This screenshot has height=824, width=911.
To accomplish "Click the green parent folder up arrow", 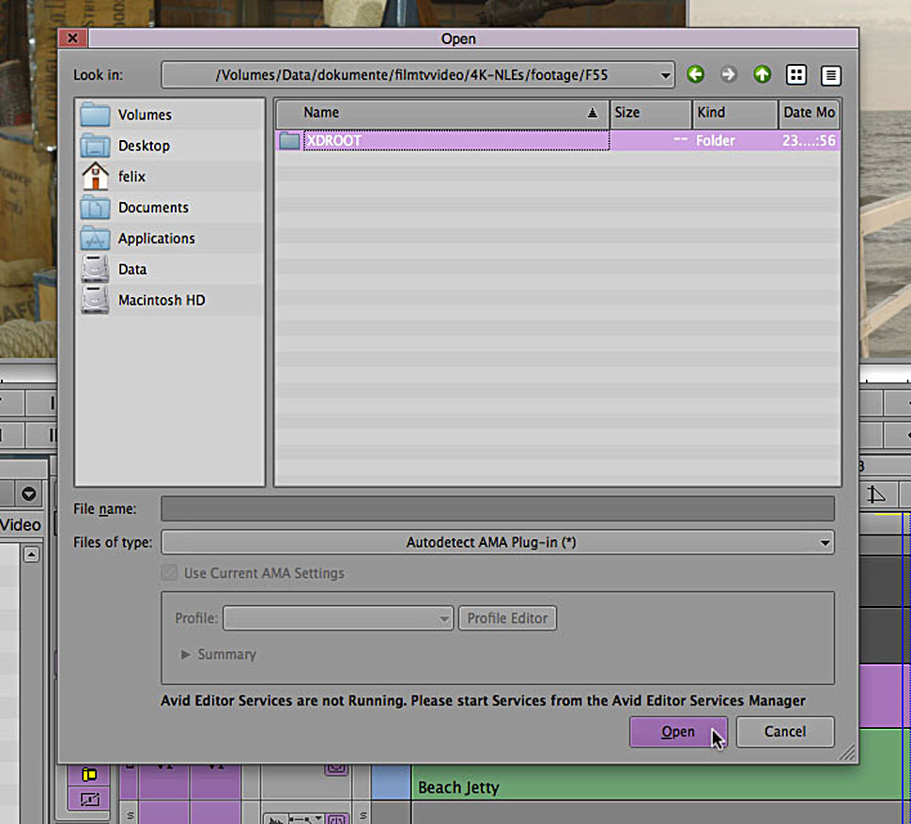I will tap(762, 75).
